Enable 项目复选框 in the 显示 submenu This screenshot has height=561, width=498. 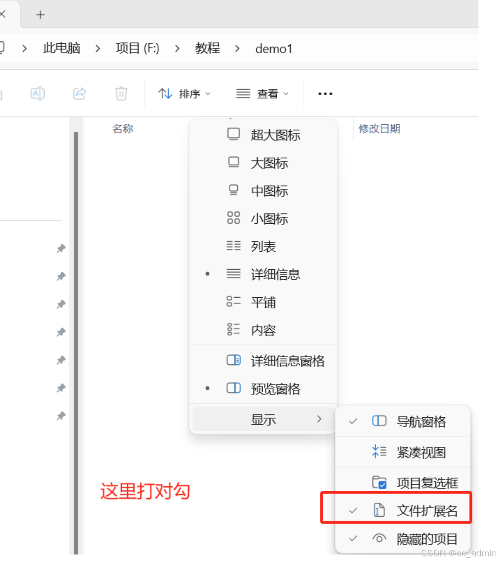(x=427, y=483)
